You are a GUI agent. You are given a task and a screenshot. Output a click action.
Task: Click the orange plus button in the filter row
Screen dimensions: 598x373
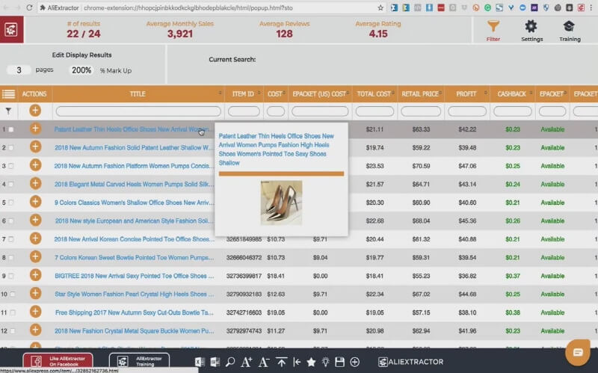coord(35,111)
